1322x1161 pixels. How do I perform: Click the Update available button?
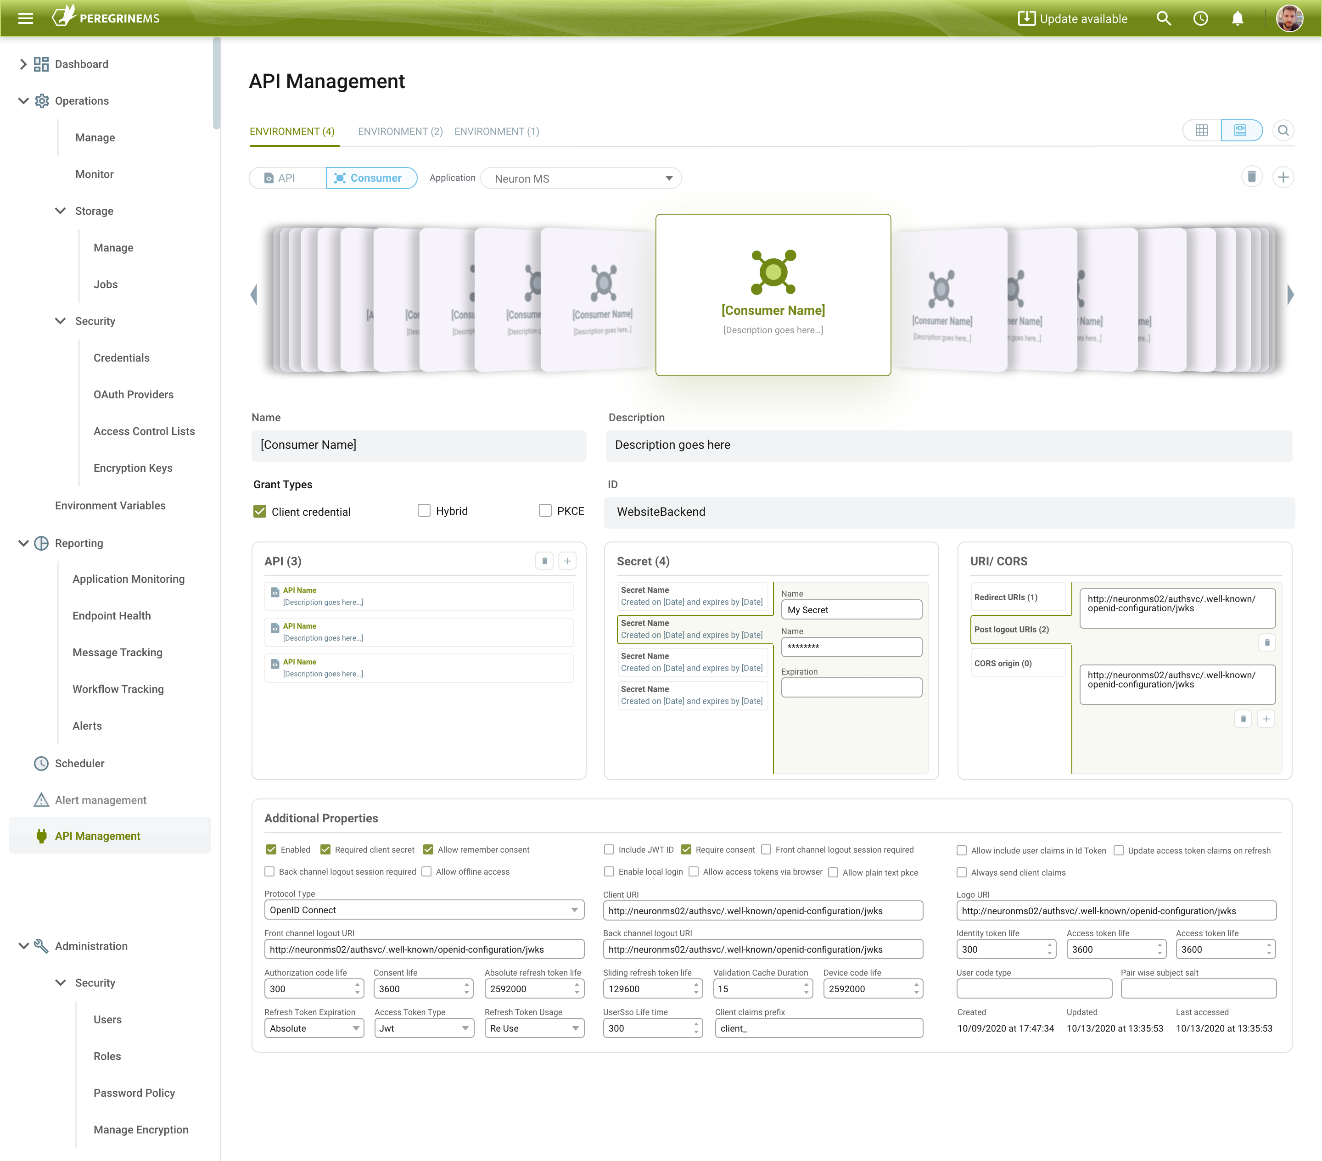(1072, 18)
